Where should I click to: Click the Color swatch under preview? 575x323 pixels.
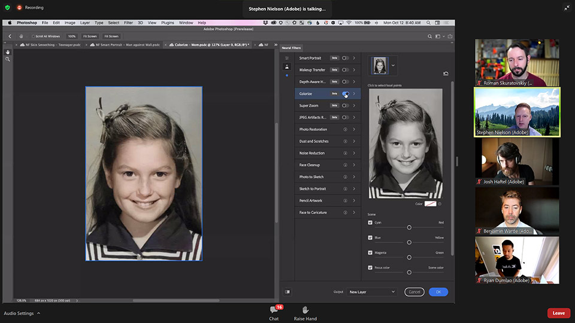[430, 204]
